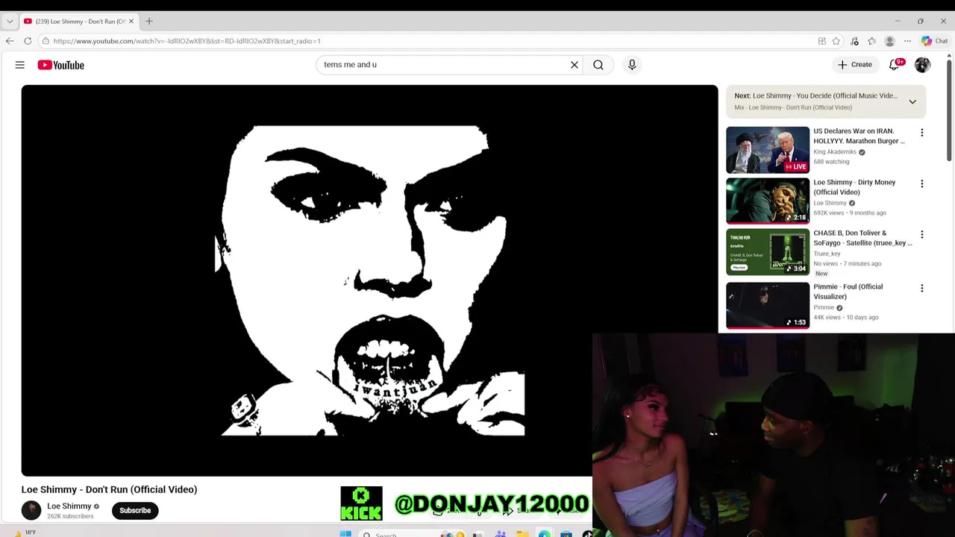955x537 pixels.
Task: Click Next: Loe Shimmy - You Decide text
Action: coord(815,95)
